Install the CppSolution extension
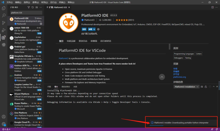Viewport: 220px width, 131px height. (39, 43)
